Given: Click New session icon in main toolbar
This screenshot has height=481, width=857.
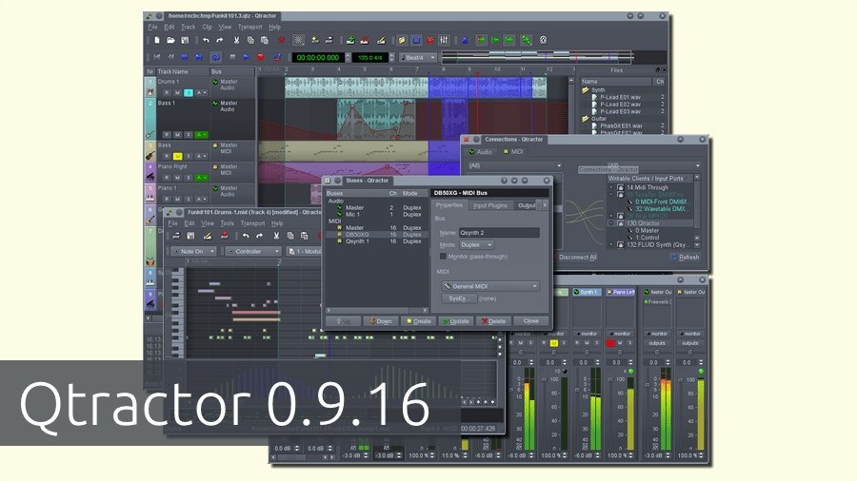Looking at the screenshot, I should [x=157, y=40].
